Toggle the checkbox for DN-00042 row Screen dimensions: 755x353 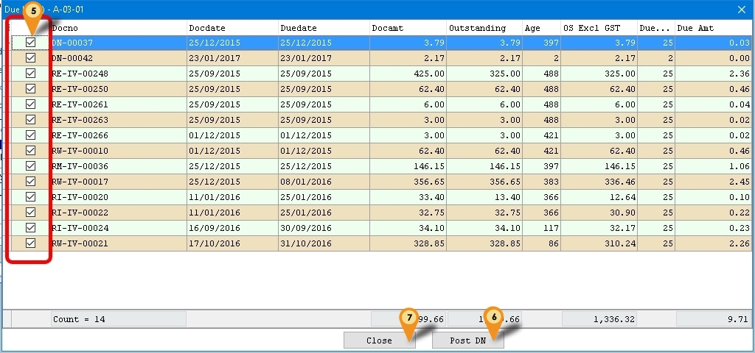click(x=31, y=58)
